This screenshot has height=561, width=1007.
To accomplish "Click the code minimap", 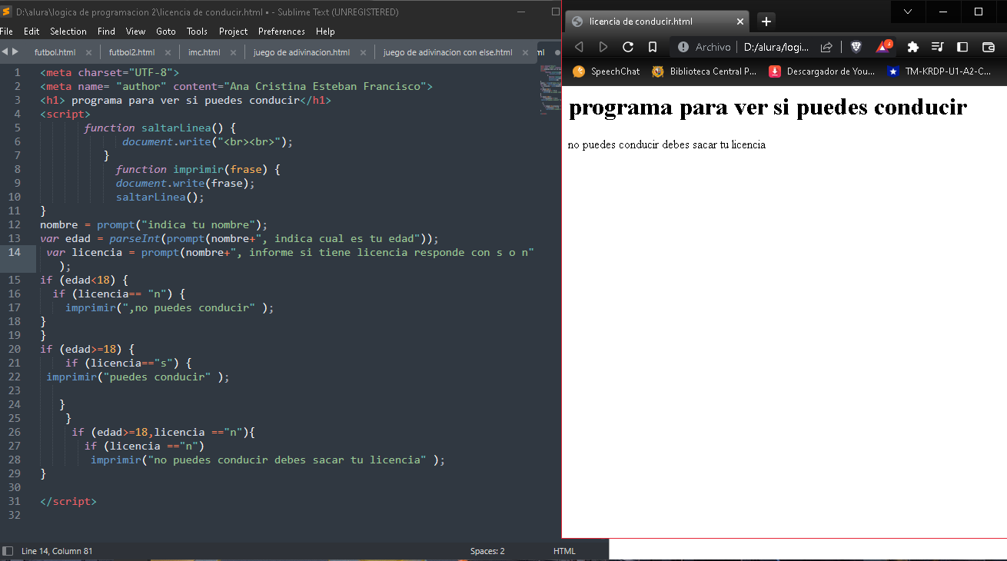I will 550,89.
